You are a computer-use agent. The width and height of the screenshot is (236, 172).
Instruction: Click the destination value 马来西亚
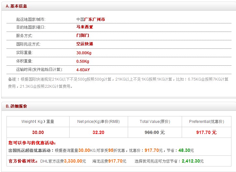click(85, 27)
